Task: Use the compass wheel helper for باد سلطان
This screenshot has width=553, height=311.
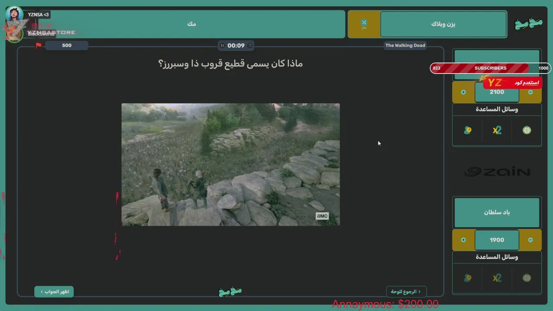Action: (527, 278)
